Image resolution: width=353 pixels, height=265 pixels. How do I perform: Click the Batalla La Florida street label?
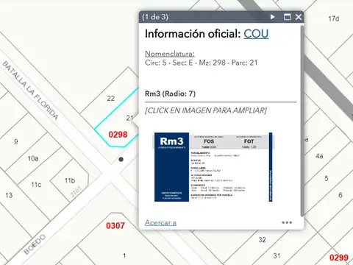31,91
